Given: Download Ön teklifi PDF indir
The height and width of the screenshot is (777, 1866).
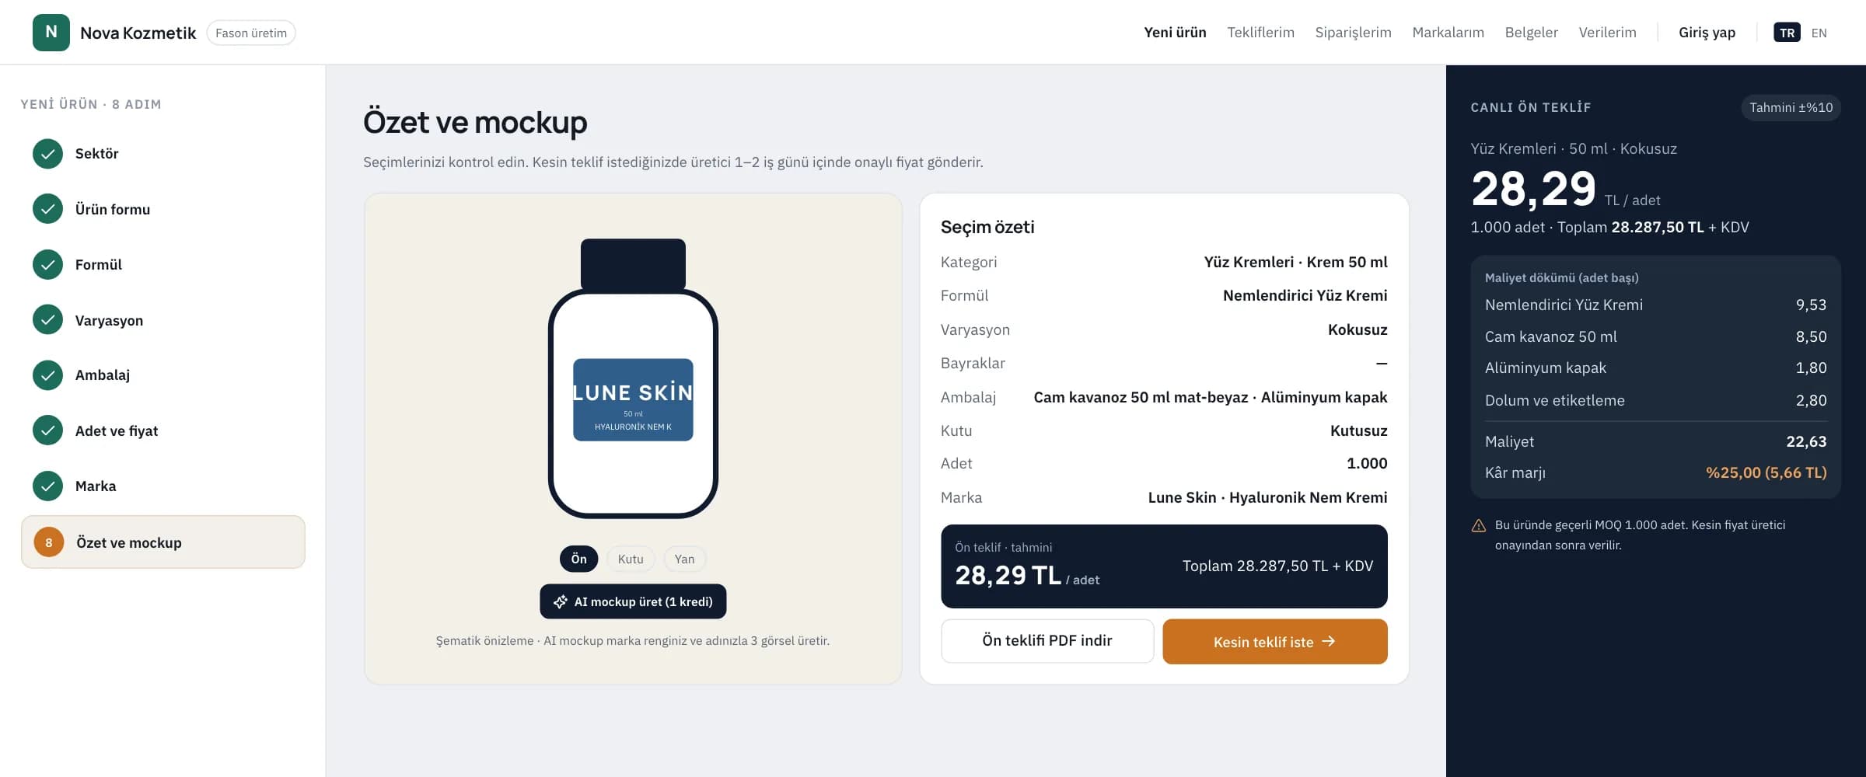Looking at the screenshot, I should coord(1047,641).
